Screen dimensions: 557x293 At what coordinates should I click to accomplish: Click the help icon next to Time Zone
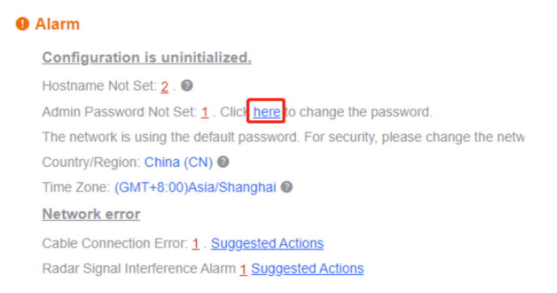pyautogui.click(x=287, y=187)
